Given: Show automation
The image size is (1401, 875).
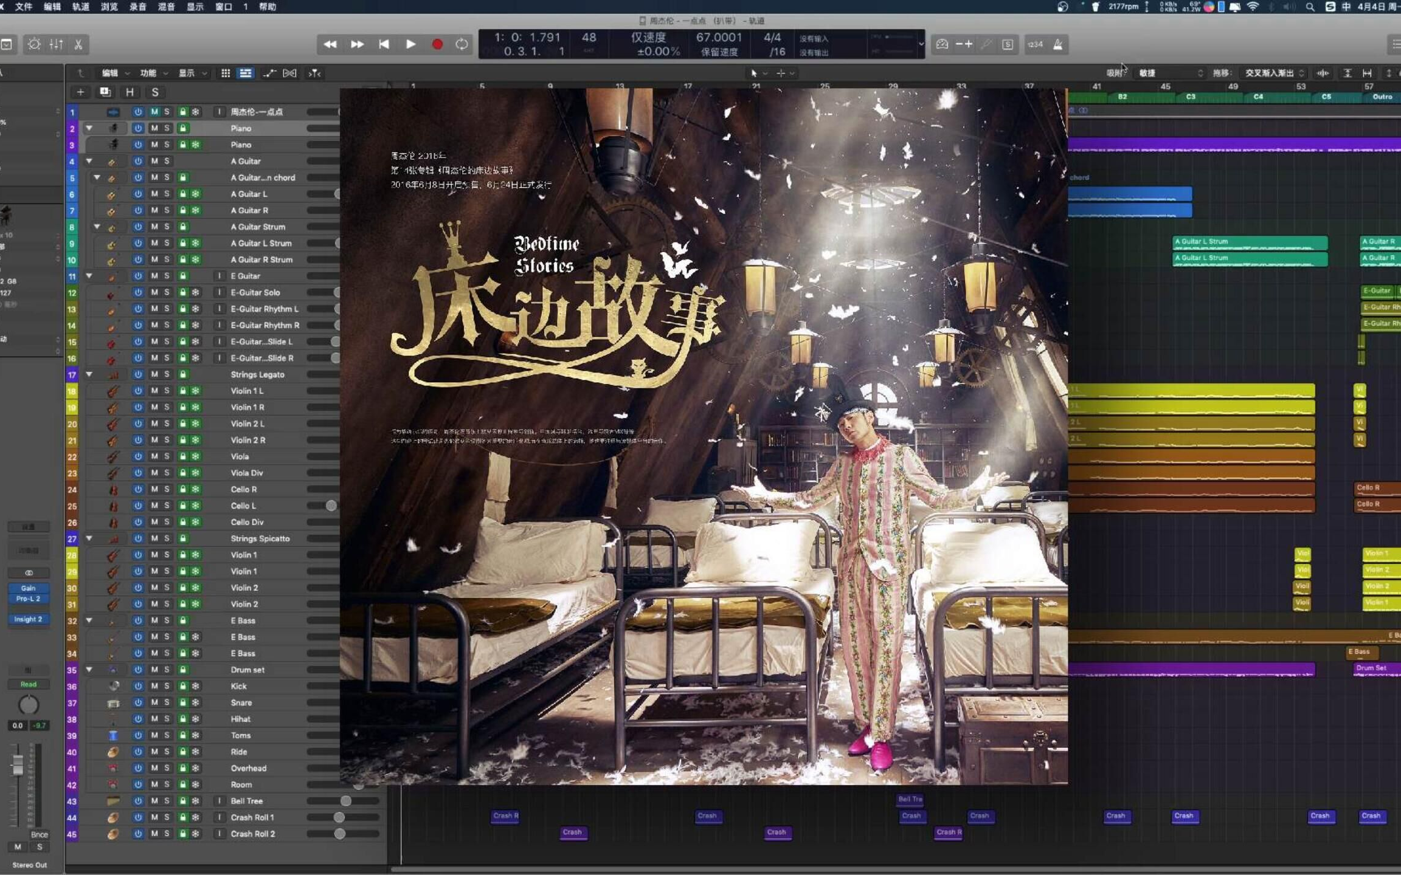Looking at the screenshot, I should tap(269, 73).
